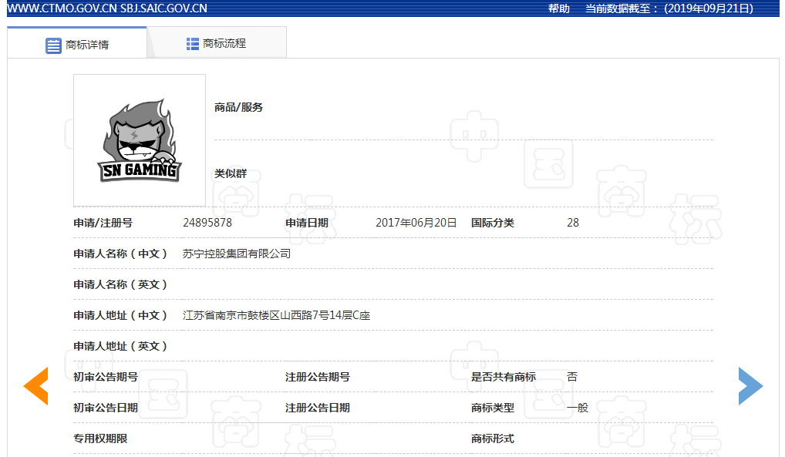Click the 专用权期限 label
The image size is (785, 457).
click(100, 439)
